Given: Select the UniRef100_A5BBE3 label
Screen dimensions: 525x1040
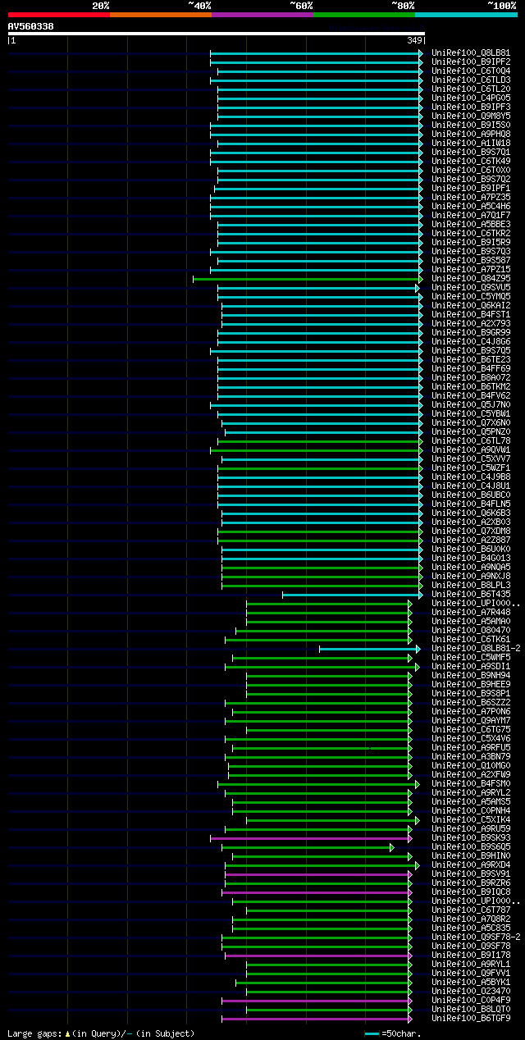Looking at the screenshot, I should tap(471, 225).
